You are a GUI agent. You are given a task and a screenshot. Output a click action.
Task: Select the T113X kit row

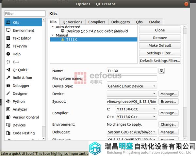tap(94, 39)
